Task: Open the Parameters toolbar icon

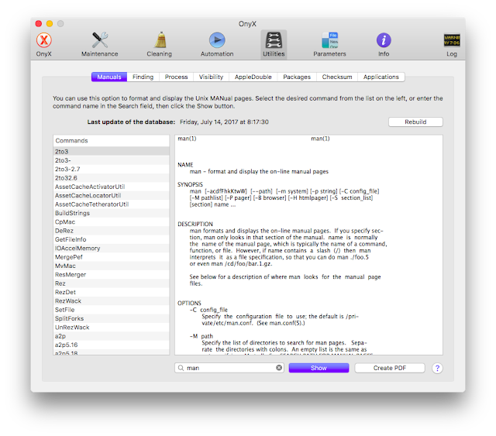Action: pos(329,44)
